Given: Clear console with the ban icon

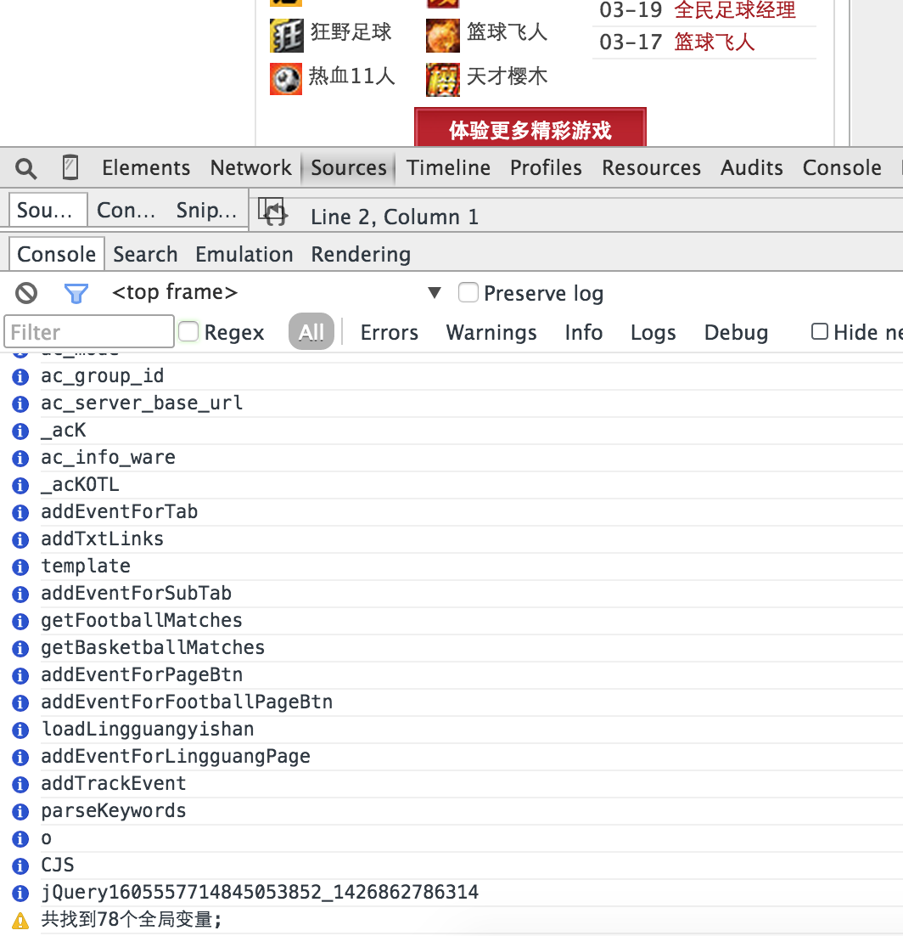Looking at the screenshot, I should pos(26,292).
